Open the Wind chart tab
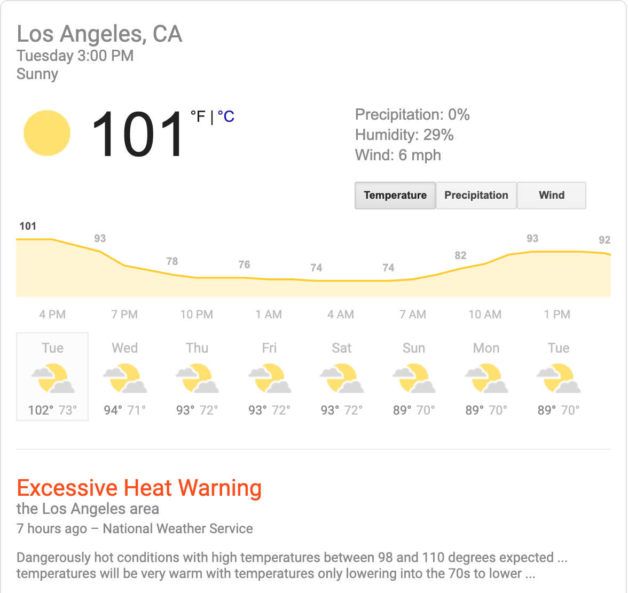Screen dimensions: 628x593 click(x=552, y=196)
